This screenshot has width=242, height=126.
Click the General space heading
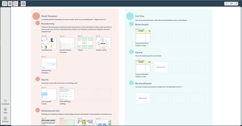pos(139,52)
